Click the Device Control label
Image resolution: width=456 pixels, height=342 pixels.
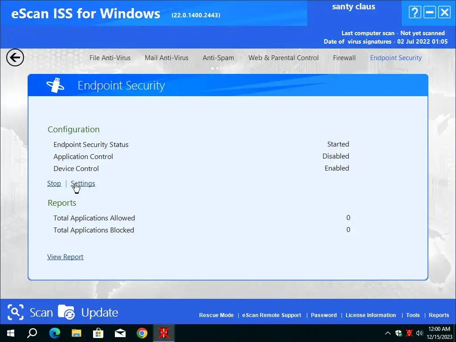pyautogui.click(x=76, y=169)
